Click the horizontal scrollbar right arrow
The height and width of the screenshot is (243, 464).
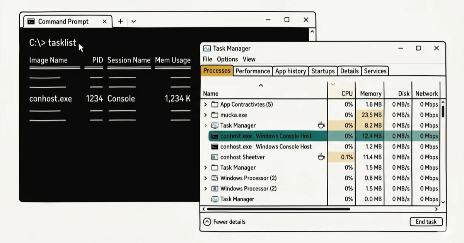(x=437, y=209)
